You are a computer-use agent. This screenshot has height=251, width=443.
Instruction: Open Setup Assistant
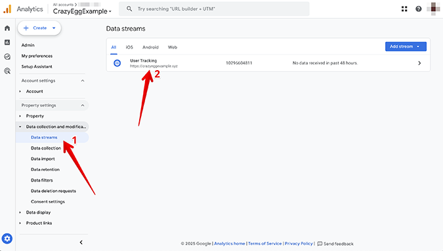pos(37,67)
